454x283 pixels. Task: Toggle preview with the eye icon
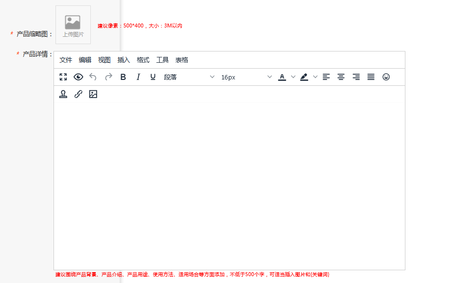coord(78,77)
